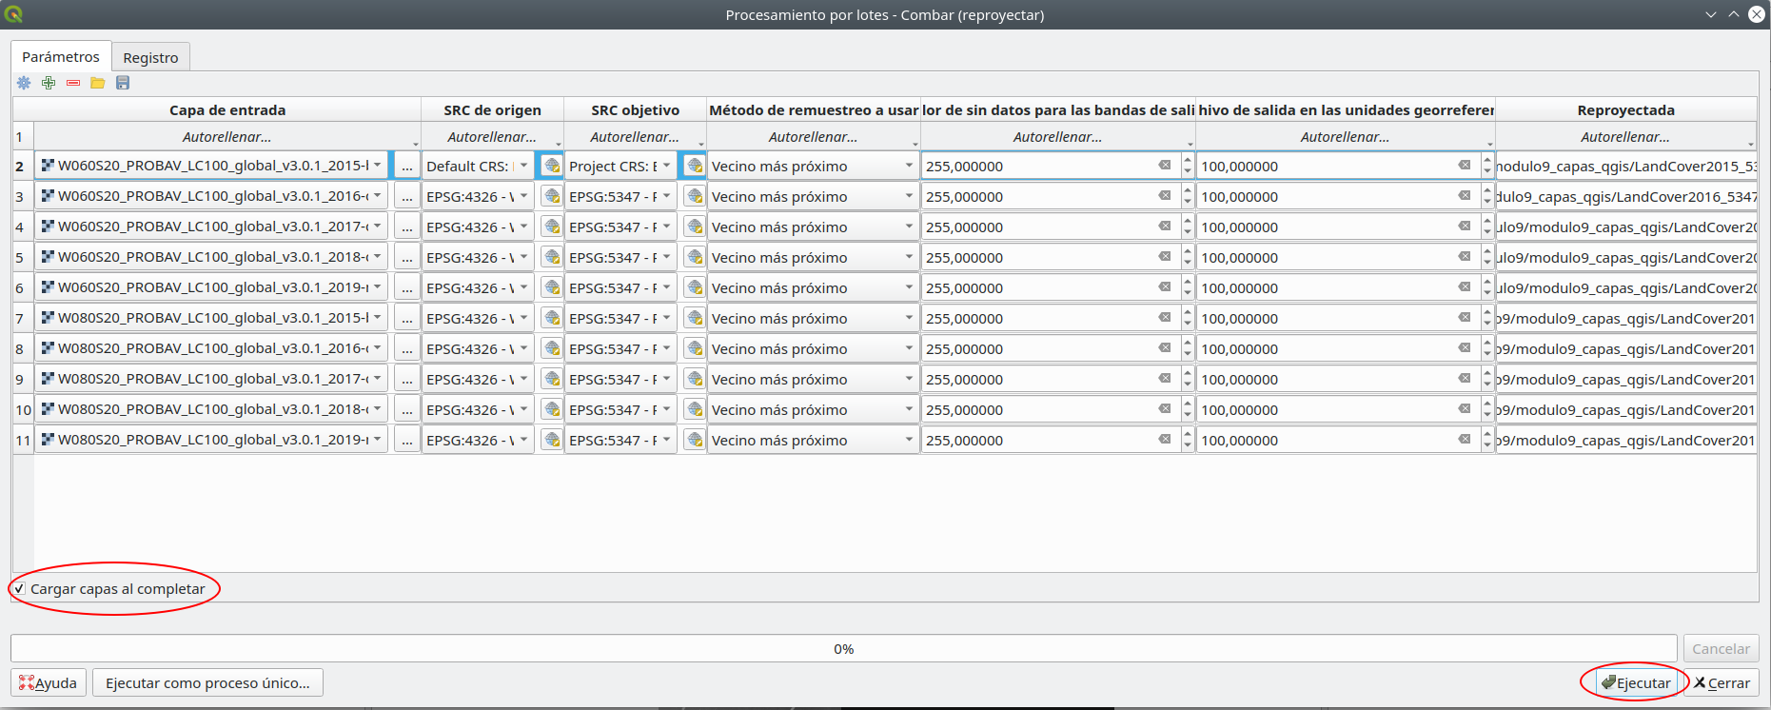Open target CRS selector icon in row 10
This screenshot has width=1771, height=710.
[695, 409]
